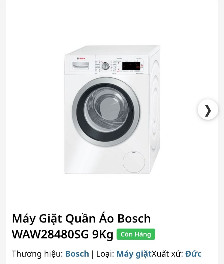
Task: Click the embossed side panel of washer
Action: click(x=155, y=108)
